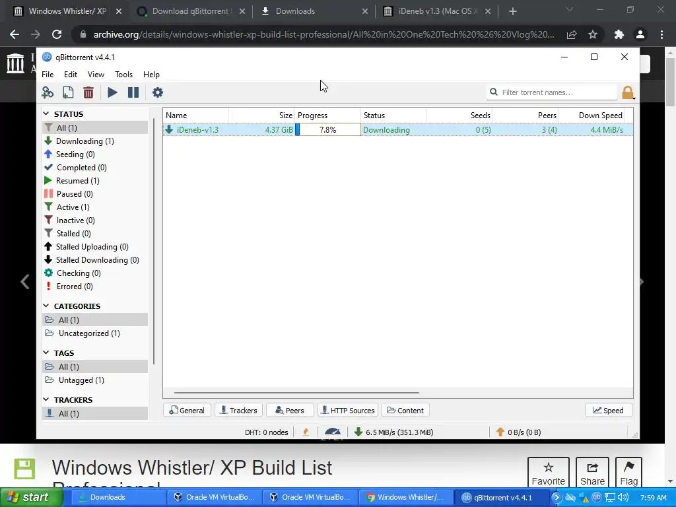Viewport: 676px width, 507px height.
Task: Open Chrome extensions puzzle icon
Action: point(619,34)
